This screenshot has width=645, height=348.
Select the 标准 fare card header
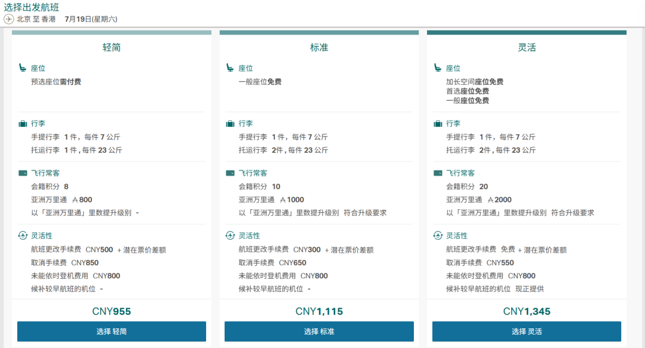[318, 47]
